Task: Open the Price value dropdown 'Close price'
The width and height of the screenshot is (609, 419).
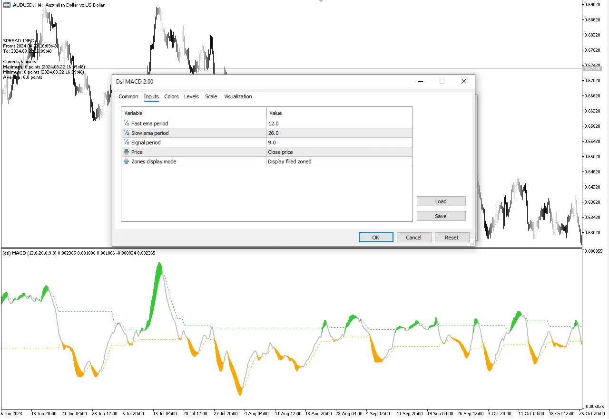Action: [339, 152]
